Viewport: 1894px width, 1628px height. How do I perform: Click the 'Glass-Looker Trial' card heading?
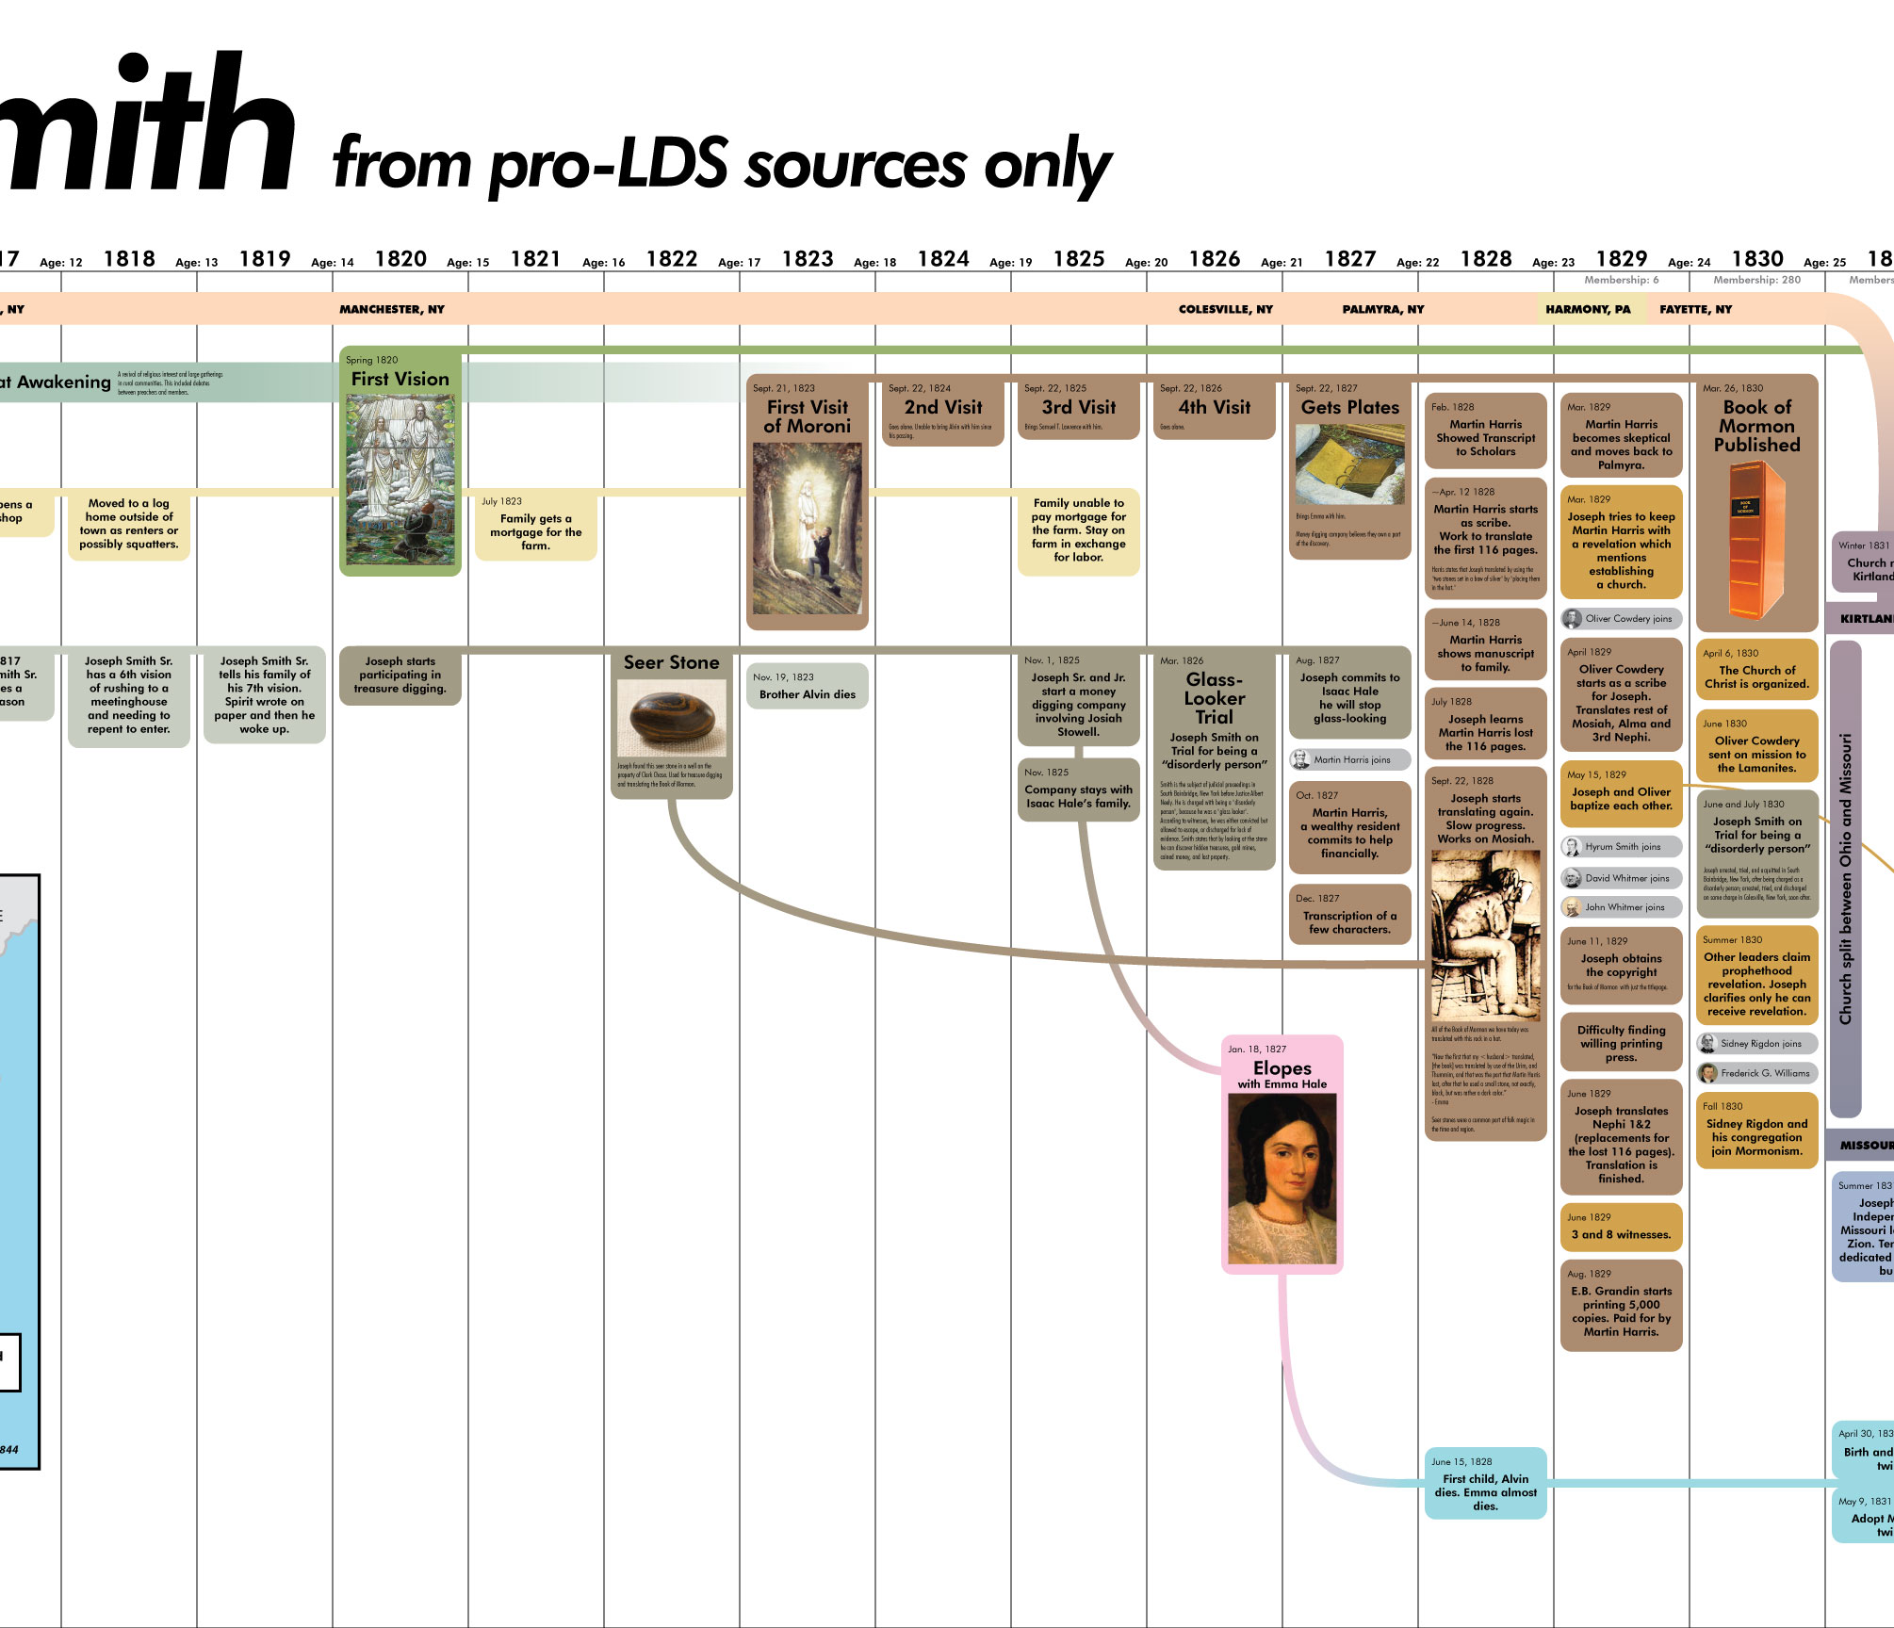coord(1215,698)
